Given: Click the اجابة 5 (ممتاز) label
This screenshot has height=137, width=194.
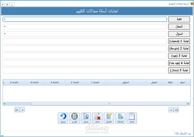Looking at the screenshot, I should [179, 70].
